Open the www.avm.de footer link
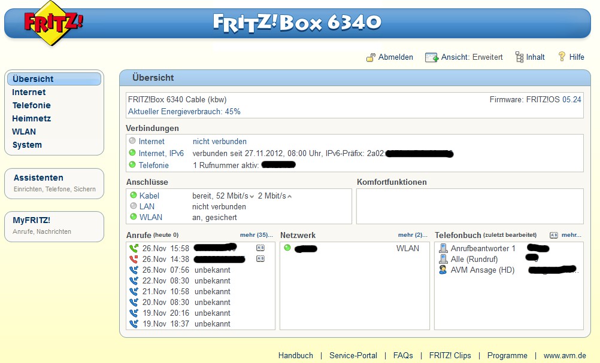Viewport: 600px width, 363px height. click(565, 355)
